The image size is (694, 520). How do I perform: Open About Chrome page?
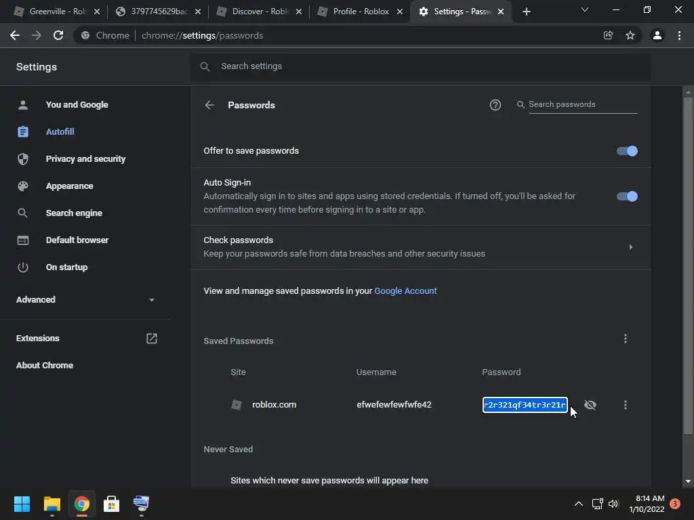(45, 365)
